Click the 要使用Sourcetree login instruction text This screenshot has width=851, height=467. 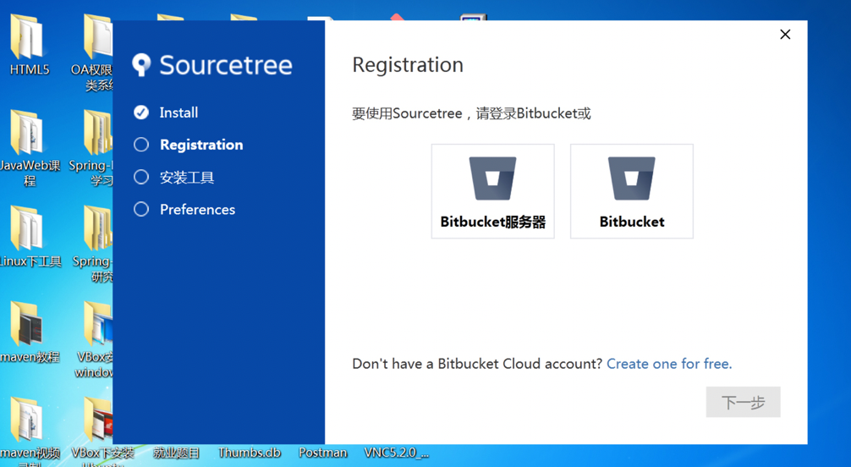pos(471,113)
